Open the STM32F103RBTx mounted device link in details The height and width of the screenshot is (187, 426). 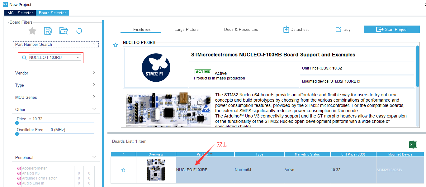click(345, 81)
